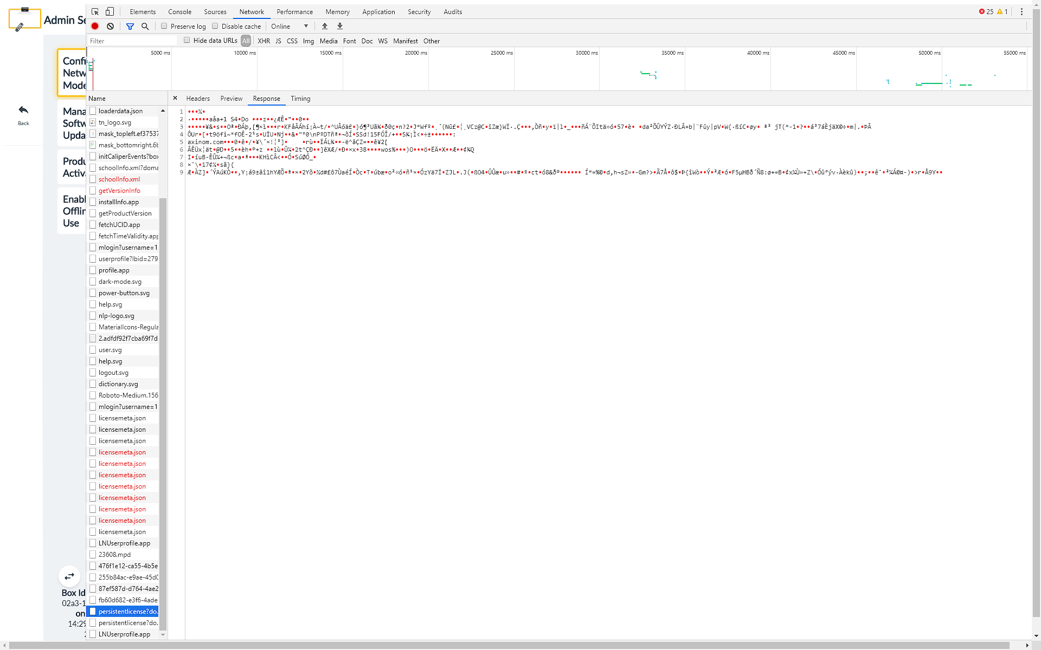Select the inspect element cursor tool

95,11
